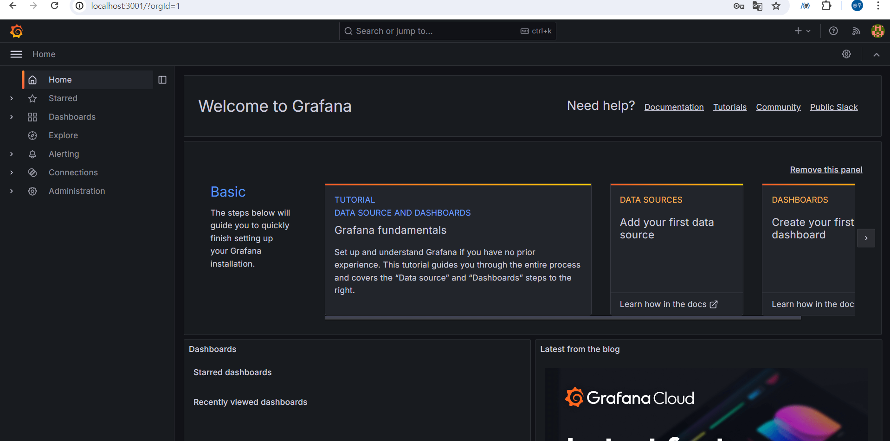Viewport: 890px width, 441px height.
Task: Click the Home house icon in sidebar
Action: 32,80
